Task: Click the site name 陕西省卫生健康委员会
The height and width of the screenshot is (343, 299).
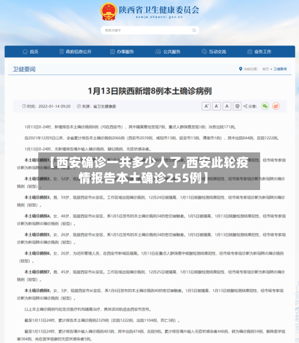Action: 159,10
